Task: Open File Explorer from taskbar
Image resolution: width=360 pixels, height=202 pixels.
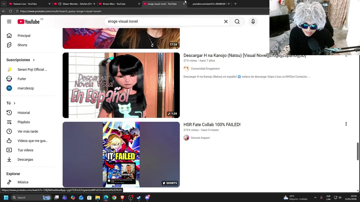Action: coord(98,198)
